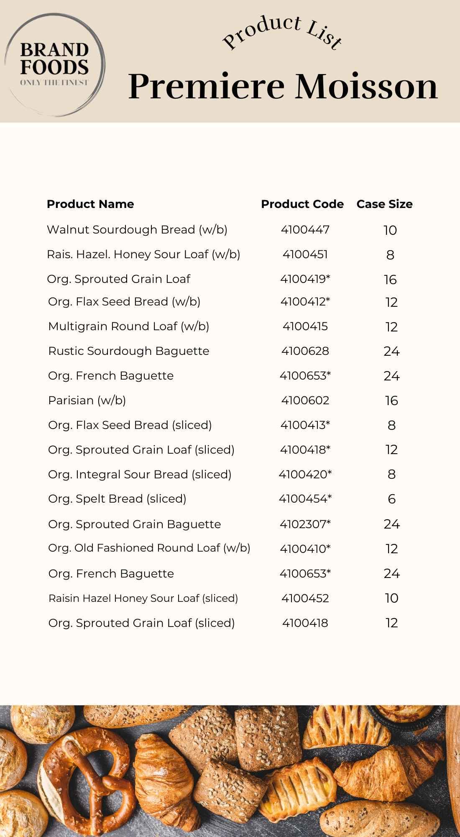The height and width of the screenshot is (837, 460).
Task: Click product code 4100452
Action: tap(305, 598)
